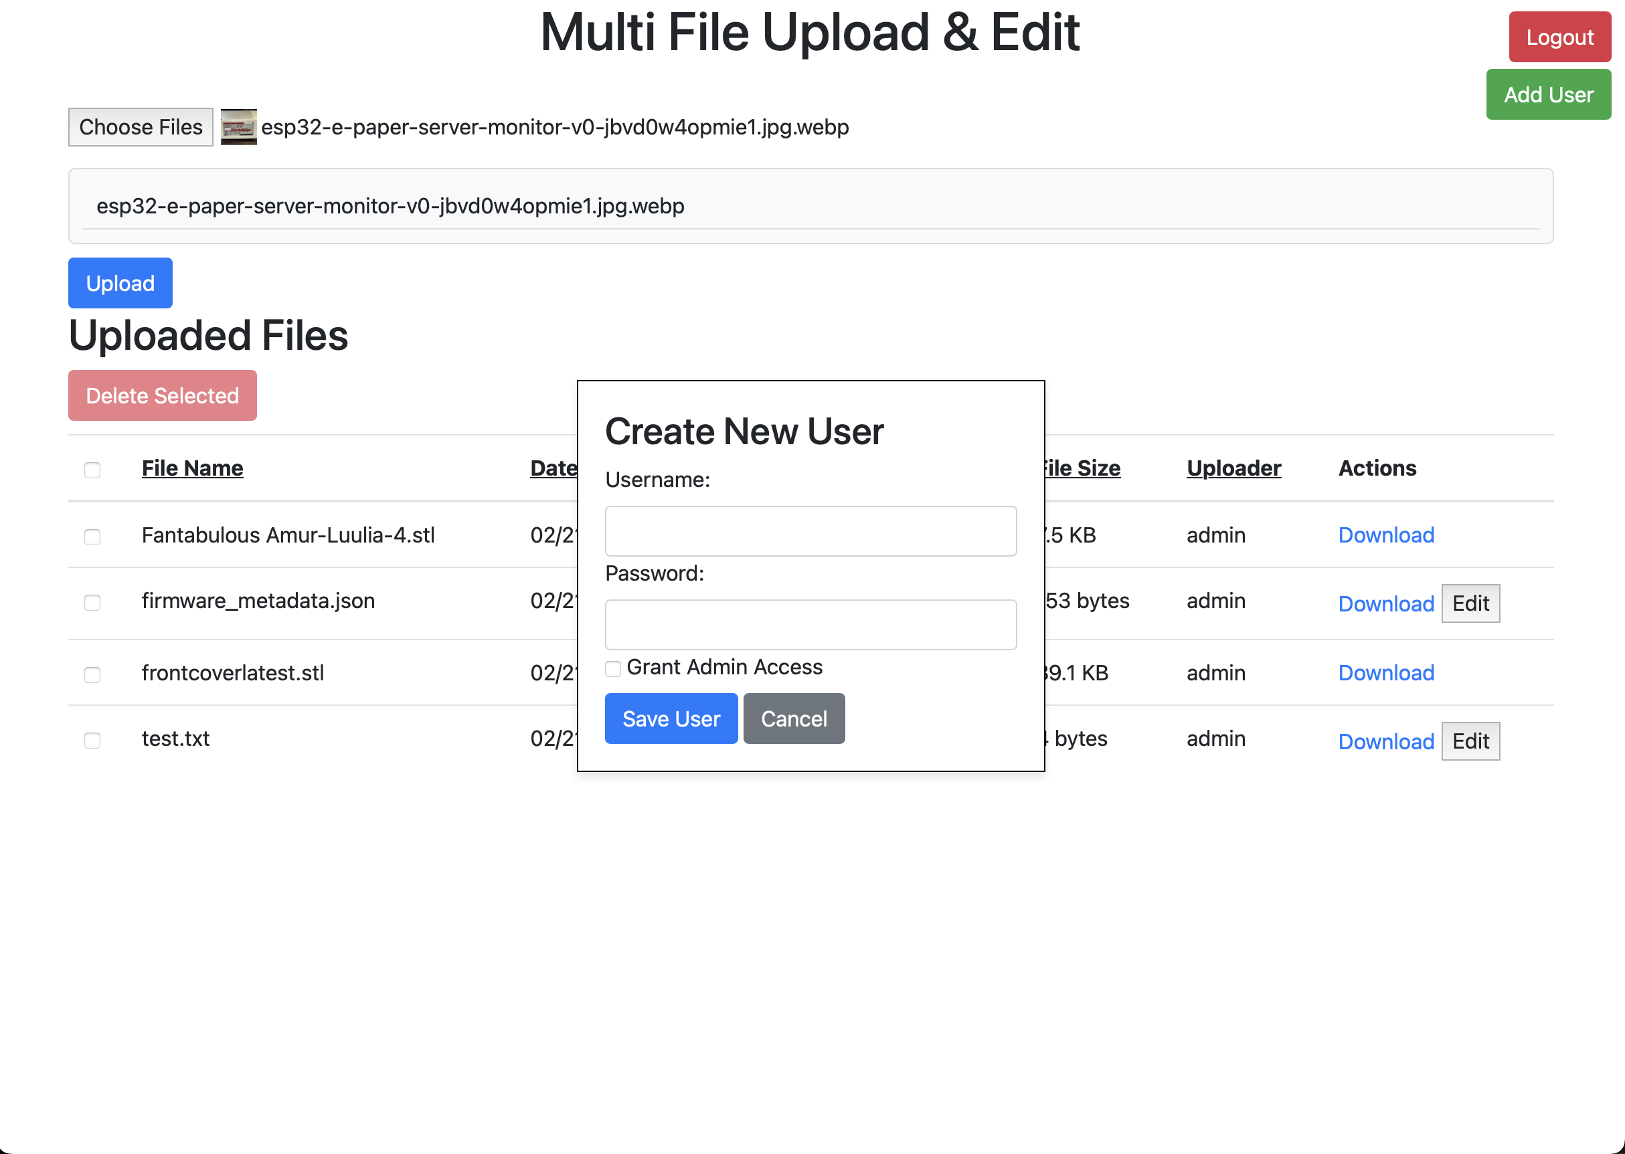Cancel the Create New User dialog

pyautogui.click(x=793, y=718)
